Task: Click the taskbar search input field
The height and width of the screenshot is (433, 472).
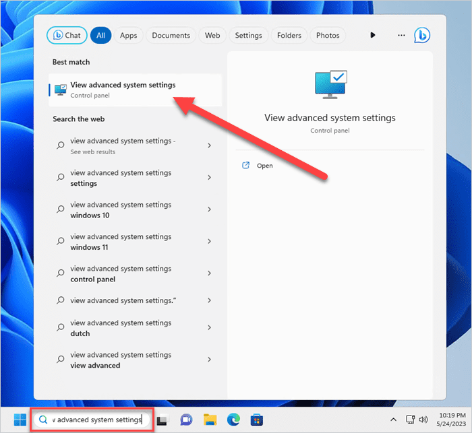Action: [92, 420]
